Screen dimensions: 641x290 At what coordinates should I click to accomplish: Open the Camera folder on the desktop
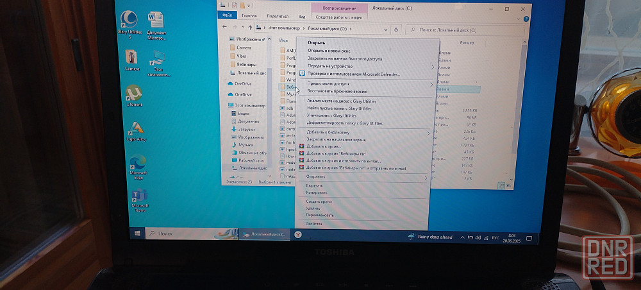[131, 60]
